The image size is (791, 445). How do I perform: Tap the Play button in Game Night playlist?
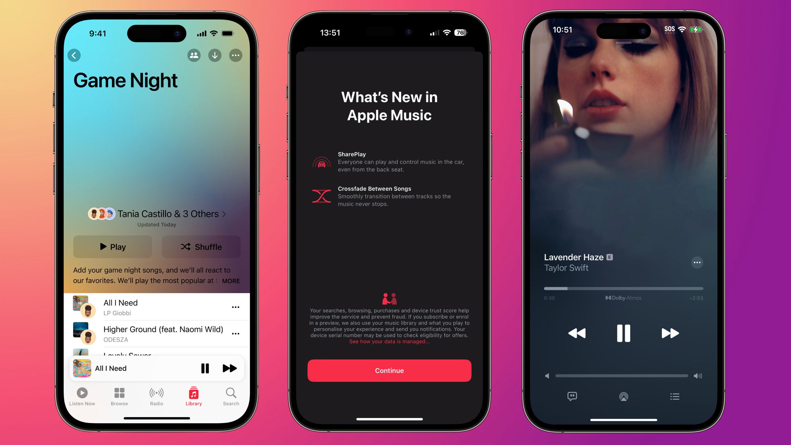coord(113,247)
